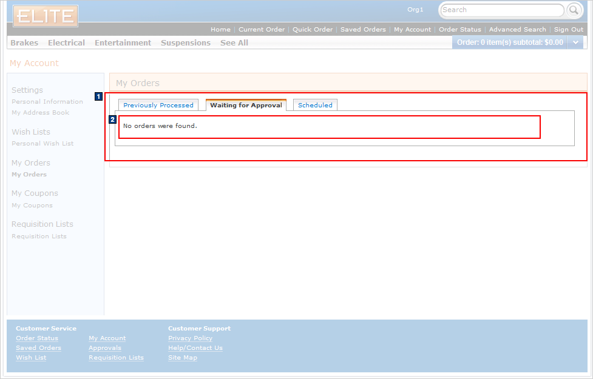
Task: View the Personal Wish List
Action: [42, 143]
